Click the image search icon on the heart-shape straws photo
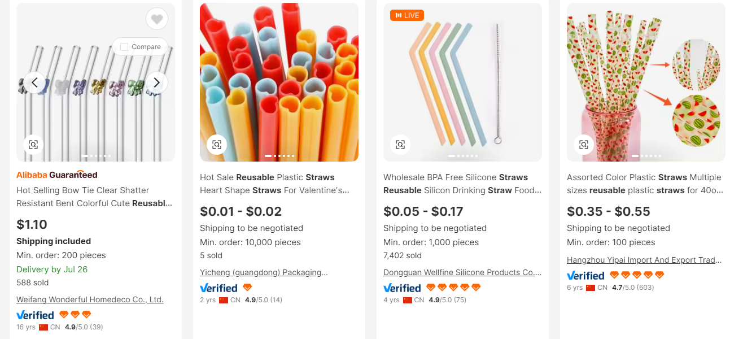Screen dimensions: 730x339 [217, 145]
